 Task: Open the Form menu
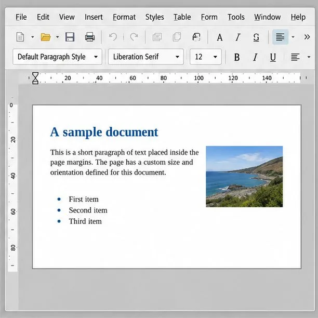[x=209, y=17]
